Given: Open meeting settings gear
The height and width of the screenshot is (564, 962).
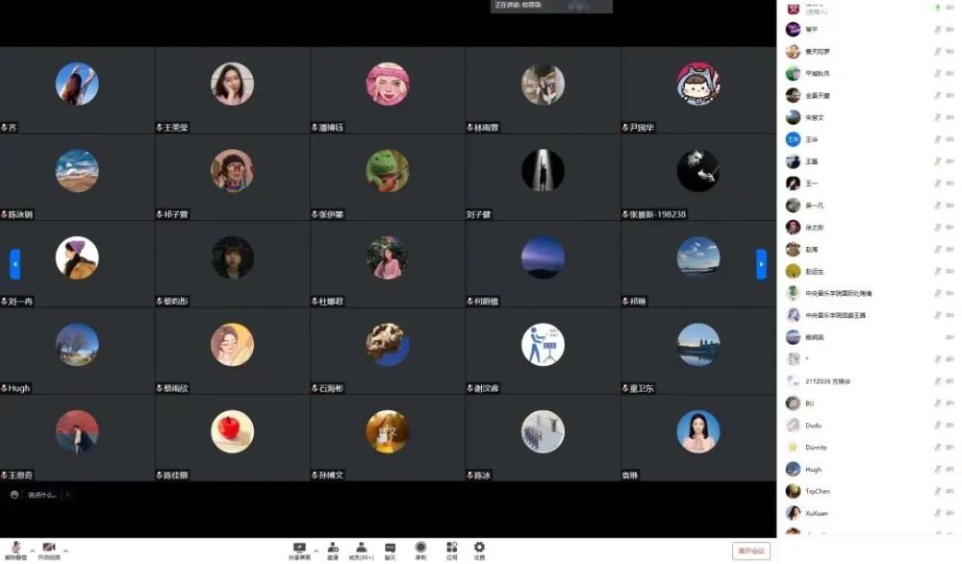Looking at the screenshot, I should (x=479, y=548).
